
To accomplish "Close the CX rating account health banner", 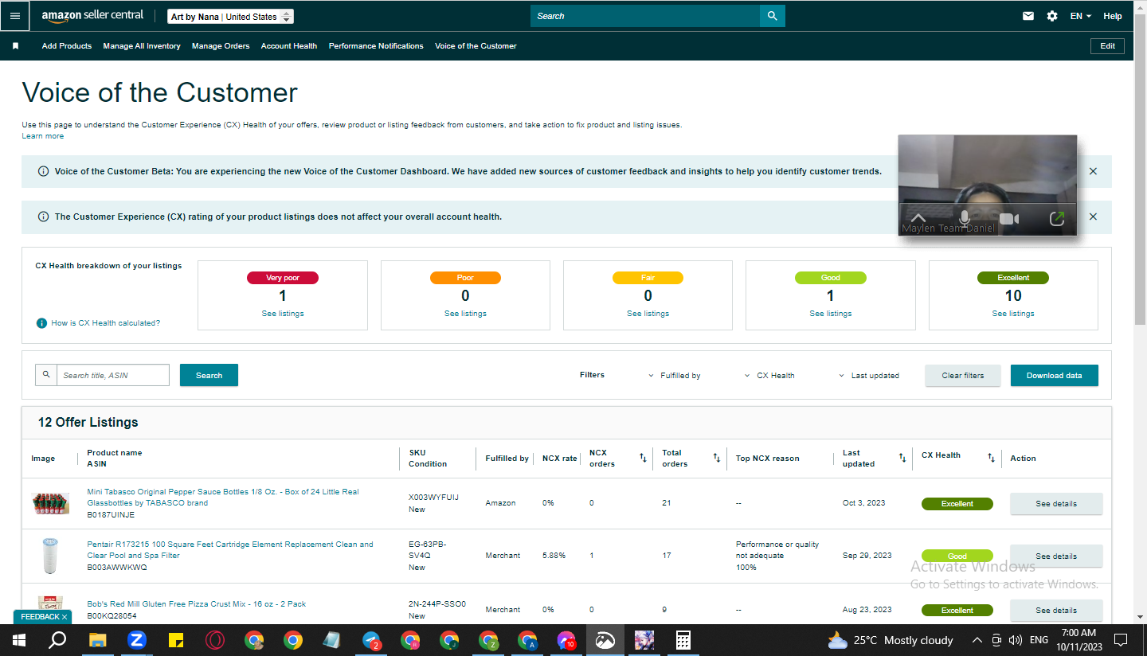I will 1093,217.
